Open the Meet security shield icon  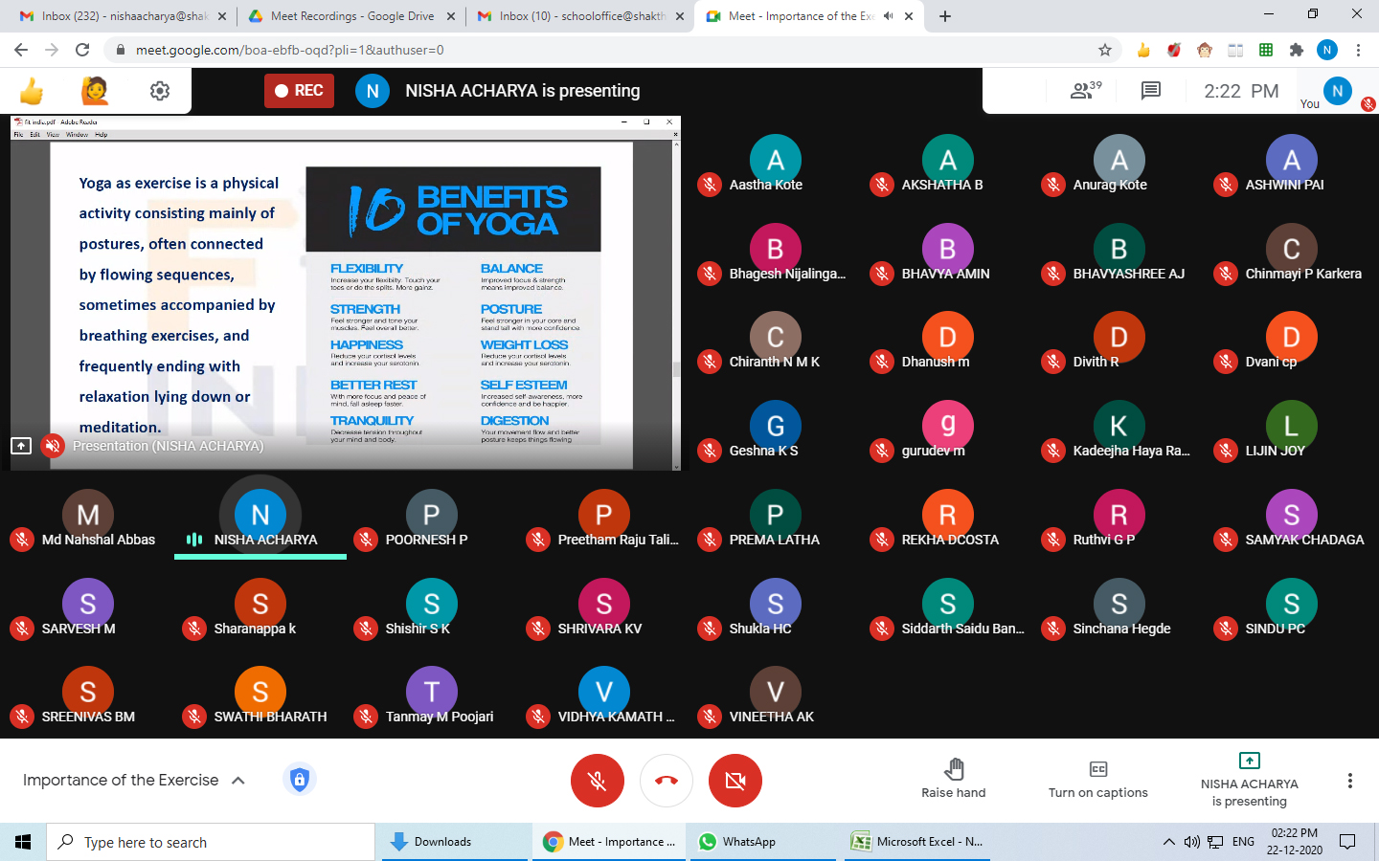point(300,780)
